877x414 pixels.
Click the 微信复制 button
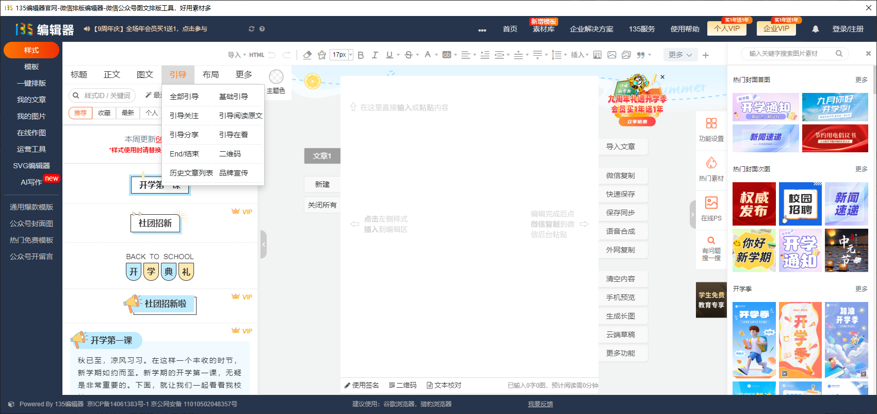tap(623, 176)
